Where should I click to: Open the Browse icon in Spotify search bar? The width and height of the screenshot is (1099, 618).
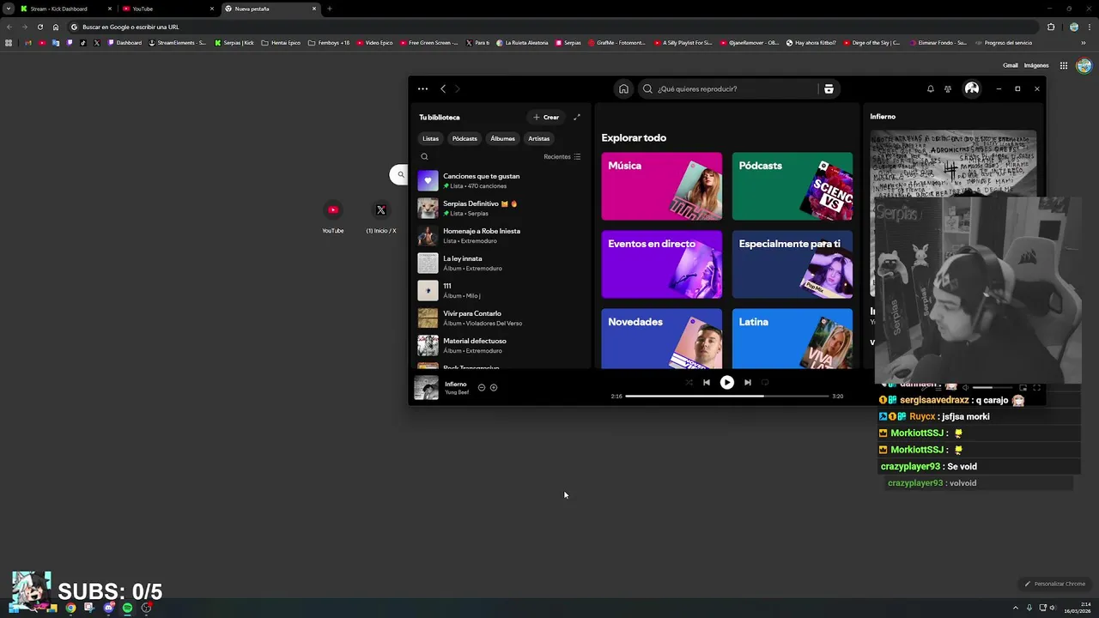[829, 88]
